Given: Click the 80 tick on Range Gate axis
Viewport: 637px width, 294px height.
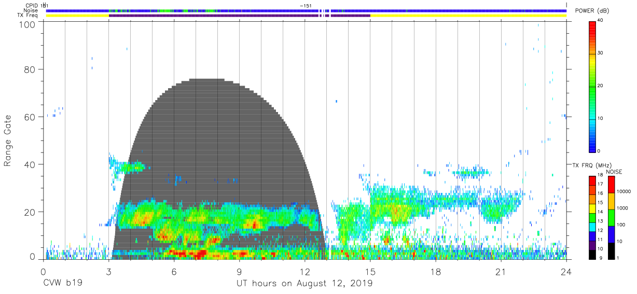Looking at the screenshot, I should [x=31, y=69].
